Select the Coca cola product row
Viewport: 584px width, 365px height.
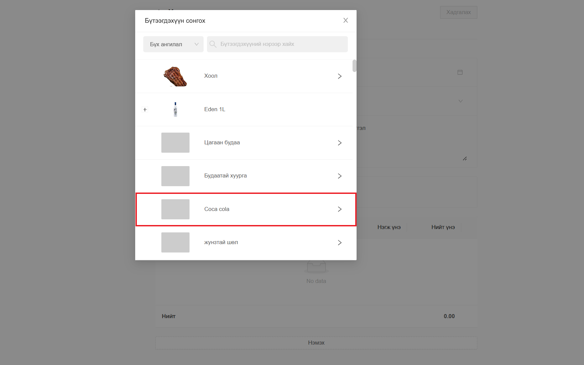(x=246, y=209)
